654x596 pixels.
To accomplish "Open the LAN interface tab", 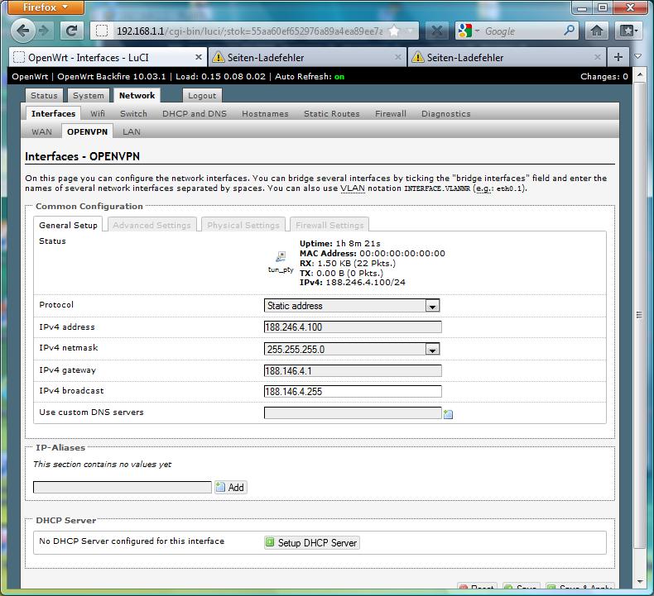I will (131, 131).
